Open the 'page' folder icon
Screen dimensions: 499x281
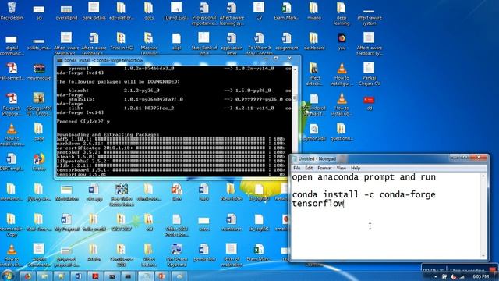[x=39, y=131]
